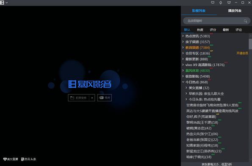Click the video list vertical scrollbar thumb
252x166 pixels.
point(250,44)
